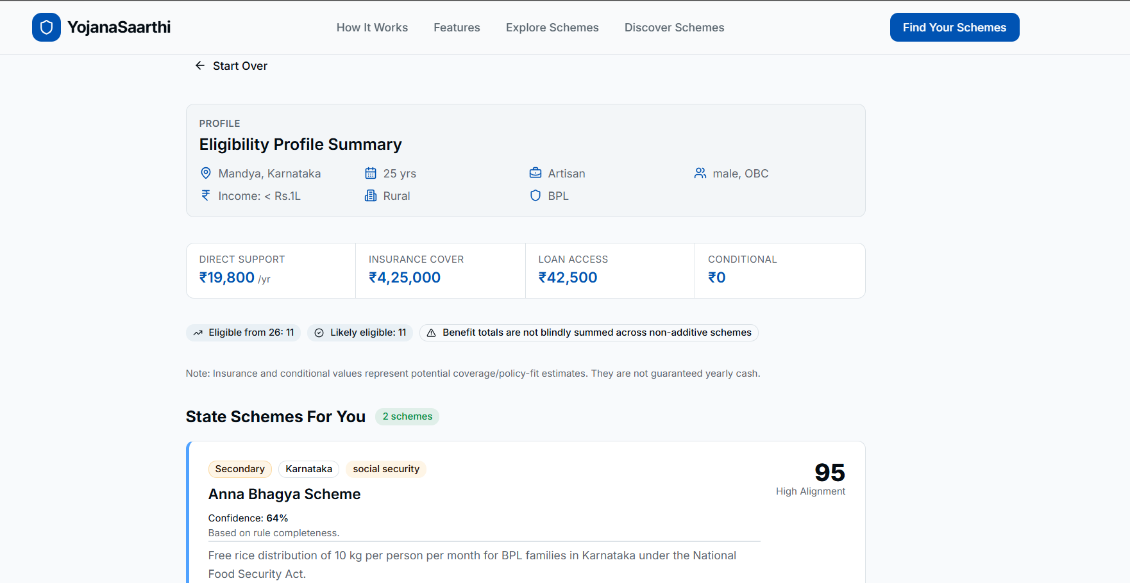
Task: Click the 2 schemes count badge
Action: (407, 416)
